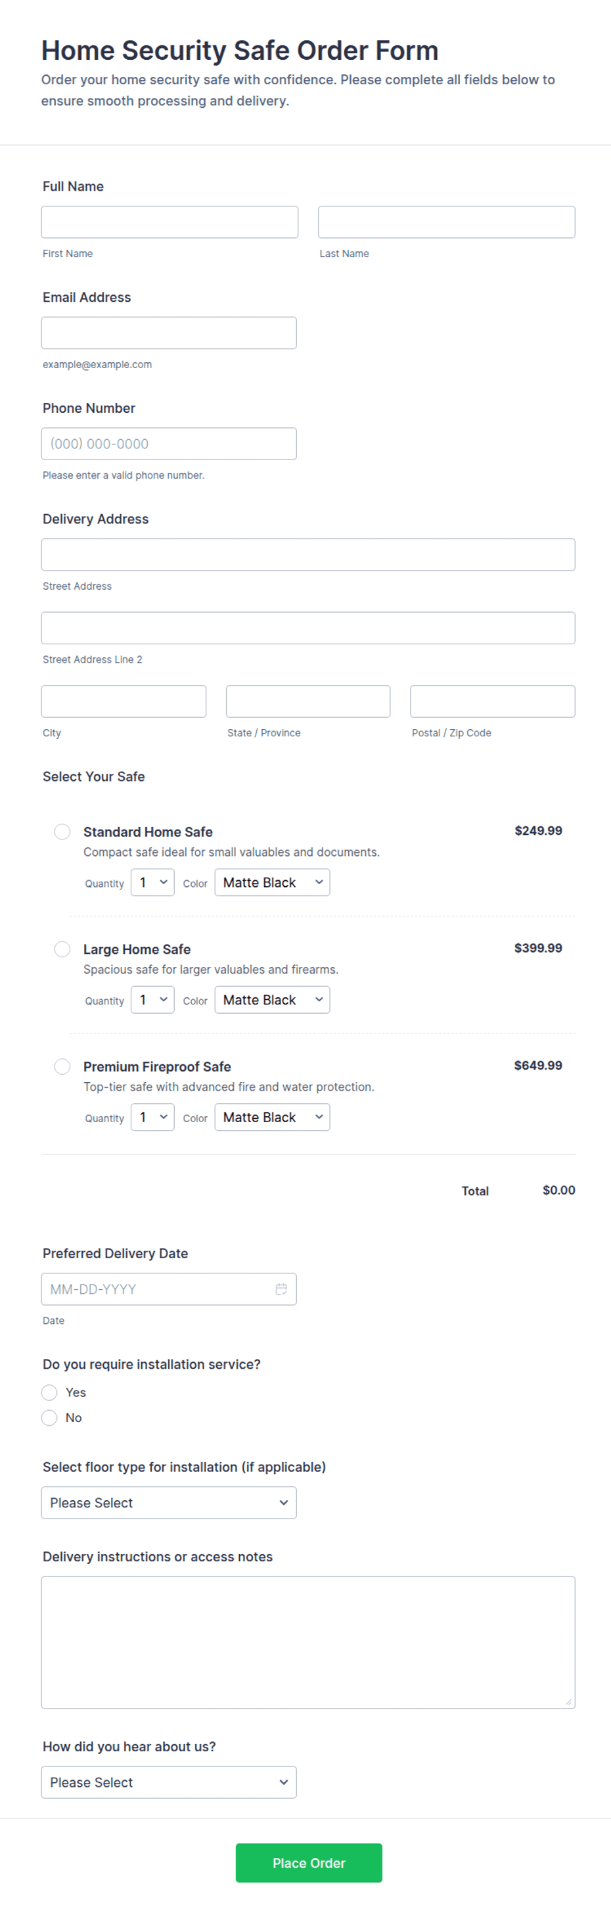Open Standard Home Safe quantity dropdown
The image size is (611, 1915).
[x=152, y=882]
